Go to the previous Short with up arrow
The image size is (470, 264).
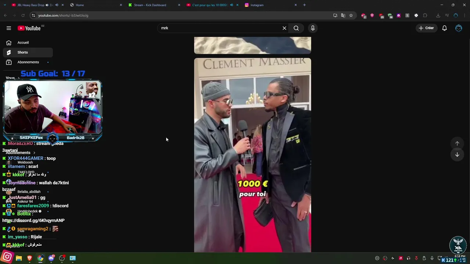point(457,143)
